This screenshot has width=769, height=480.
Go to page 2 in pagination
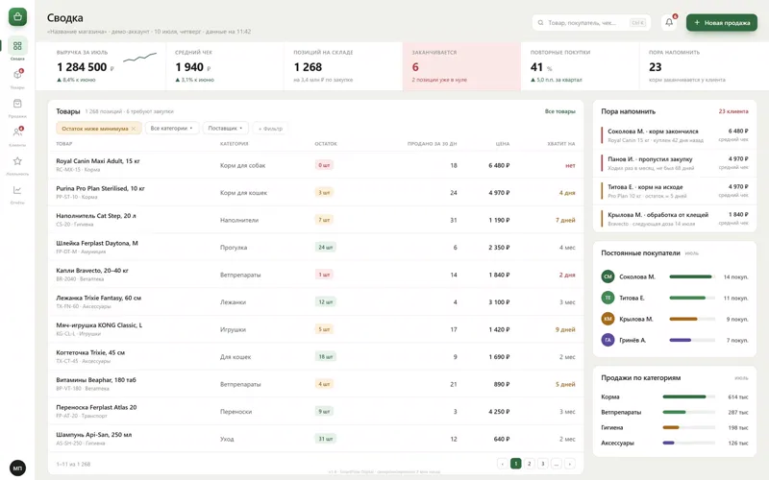coord(530,464)
